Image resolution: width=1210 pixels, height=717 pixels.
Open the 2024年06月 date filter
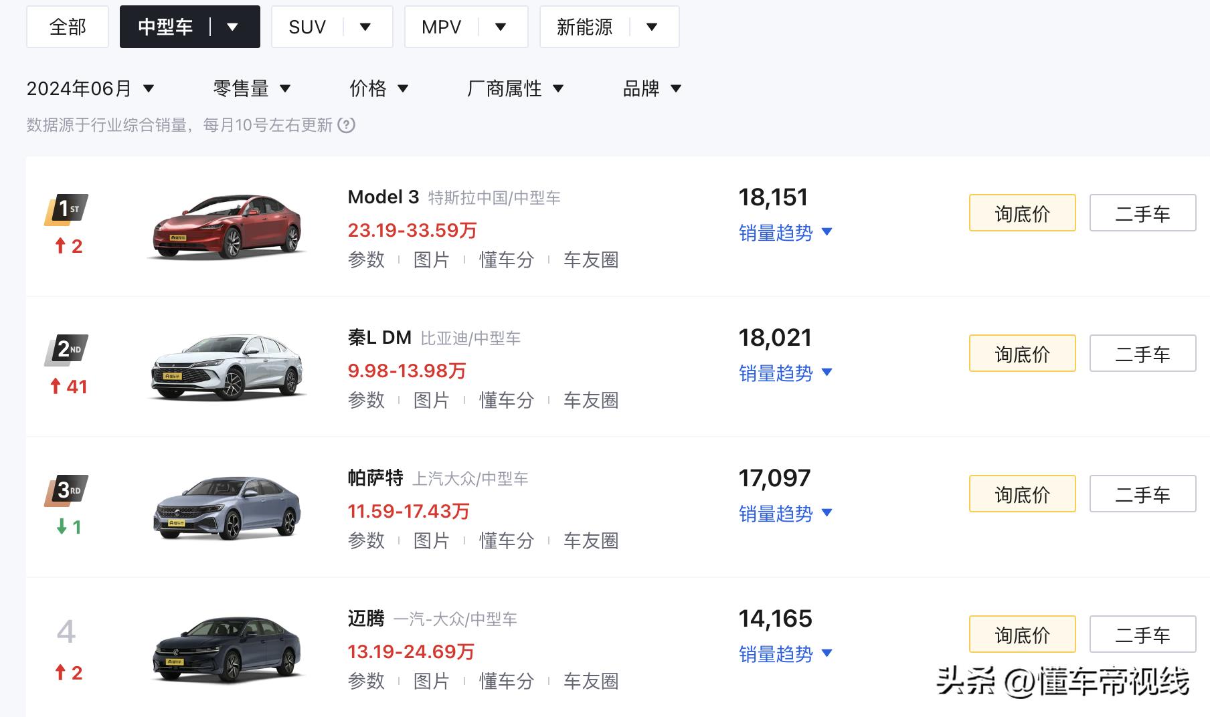click(90, 88)
